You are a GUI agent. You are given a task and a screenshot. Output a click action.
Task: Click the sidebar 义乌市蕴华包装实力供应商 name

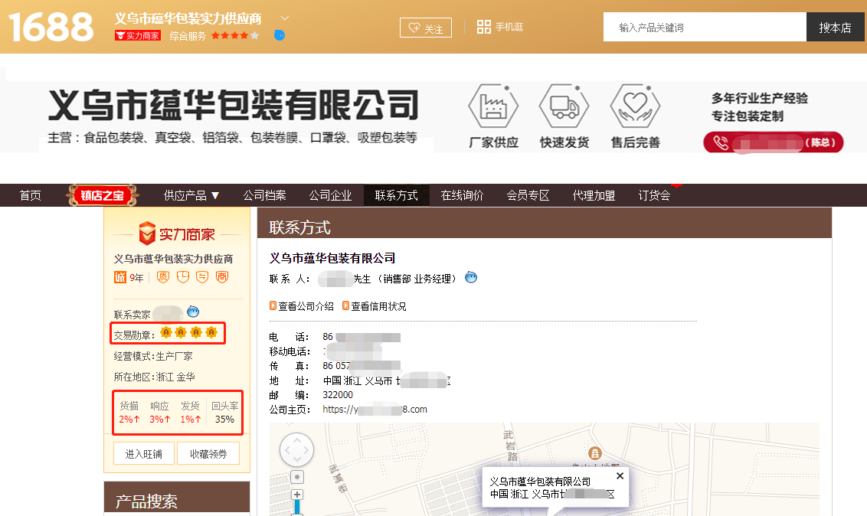(x=174, y=259)
